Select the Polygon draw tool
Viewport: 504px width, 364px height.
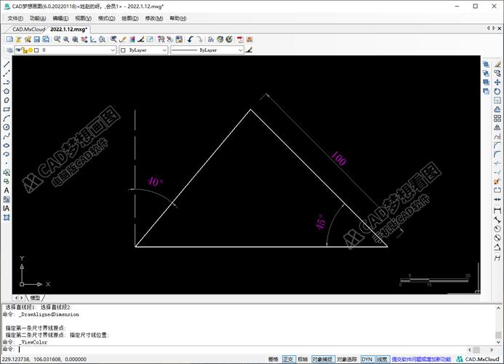(x=7, y=91)
